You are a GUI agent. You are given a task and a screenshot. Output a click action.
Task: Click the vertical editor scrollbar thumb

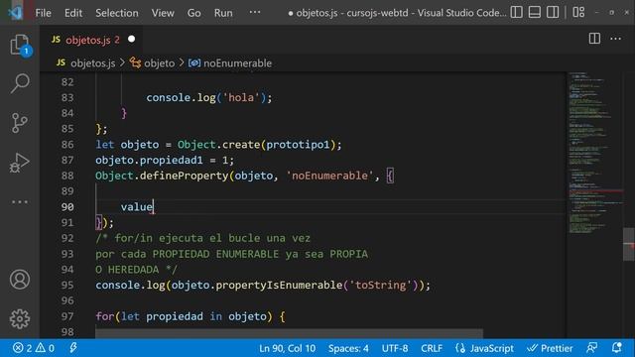pos(628,245)
